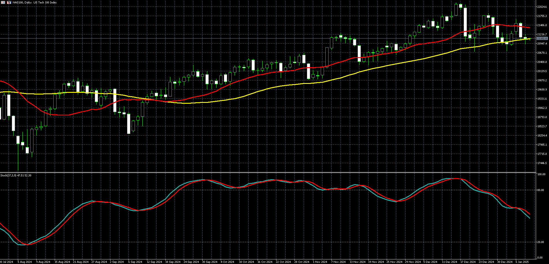Click the one-click trading panel icon
The height and width of the screenshot is (264, 549).
pos(9,2)
